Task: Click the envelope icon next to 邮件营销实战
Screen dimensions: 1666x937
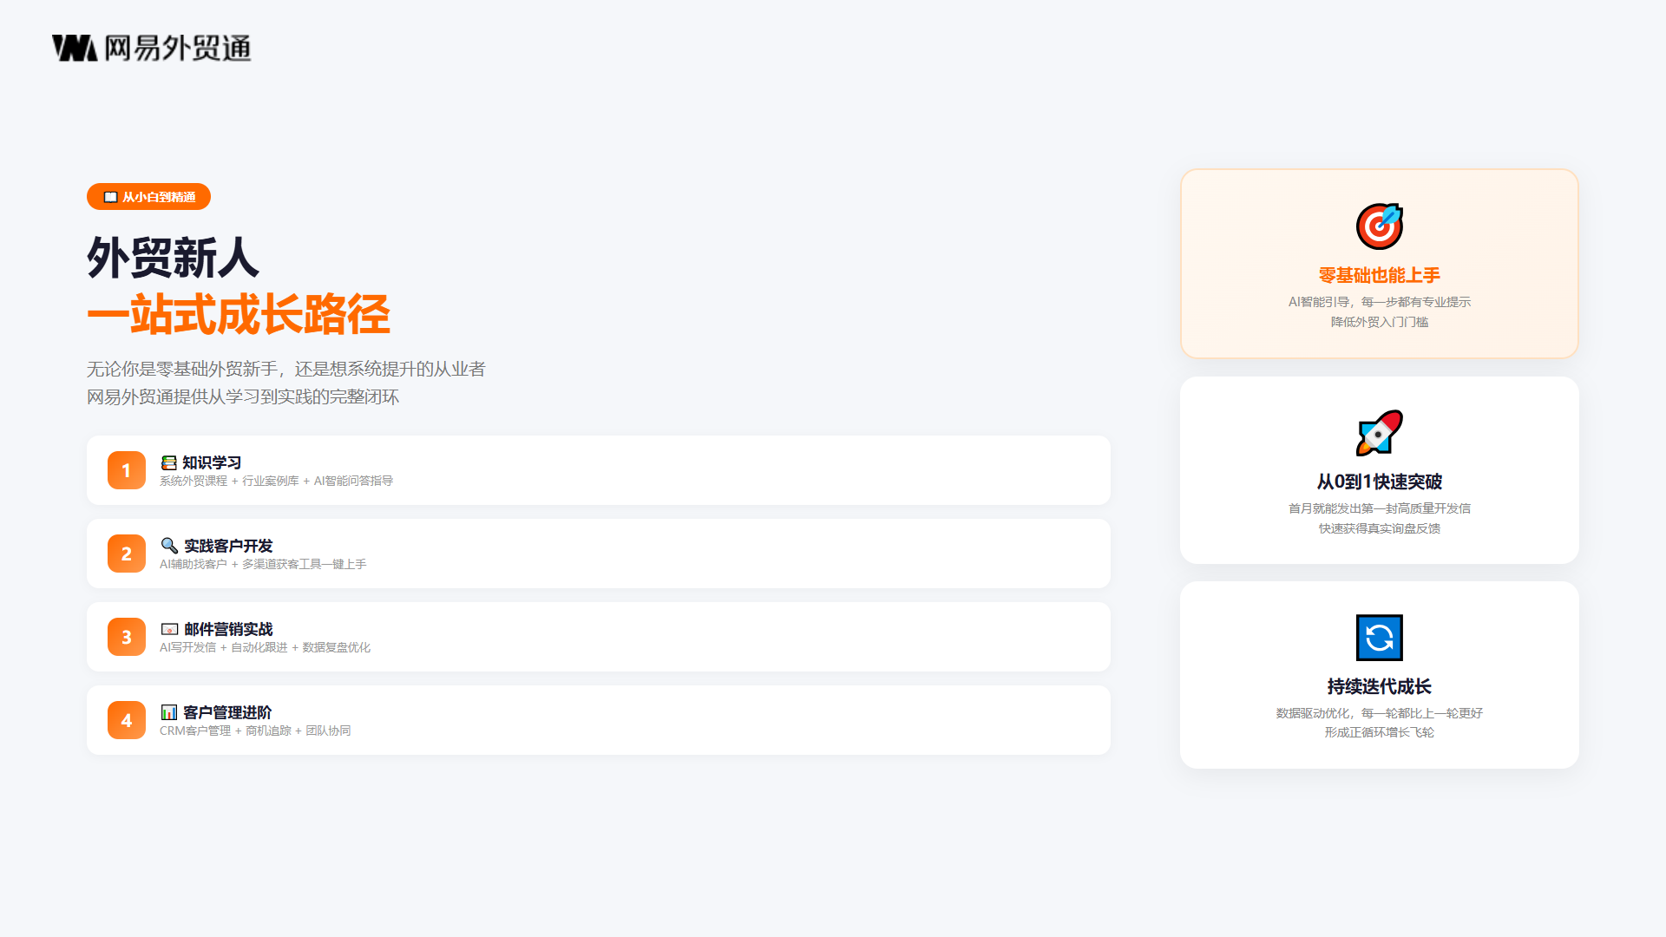Action: 169,629
